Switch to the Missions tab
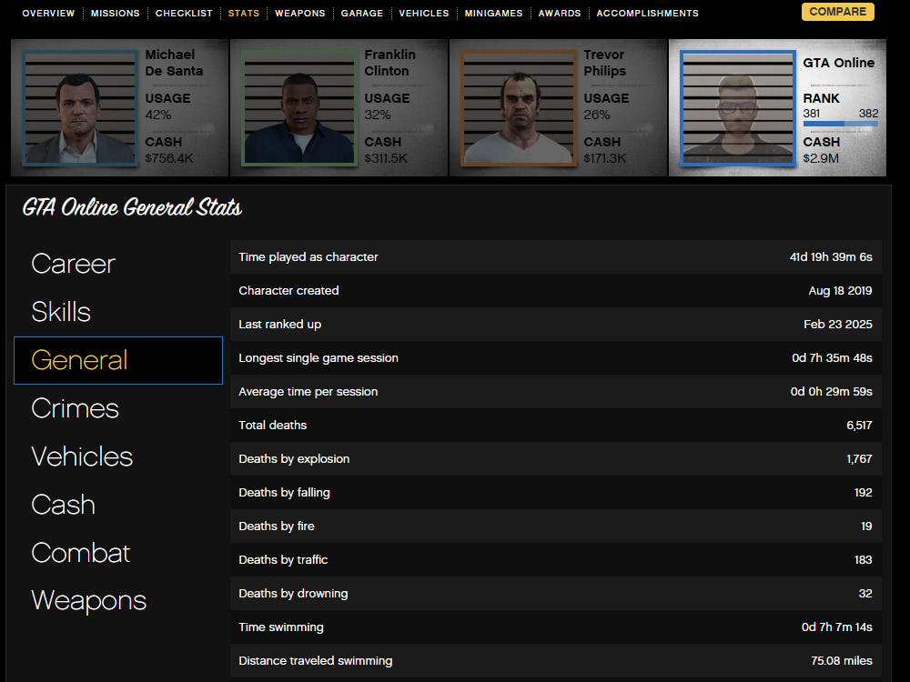 pos(115,13)
